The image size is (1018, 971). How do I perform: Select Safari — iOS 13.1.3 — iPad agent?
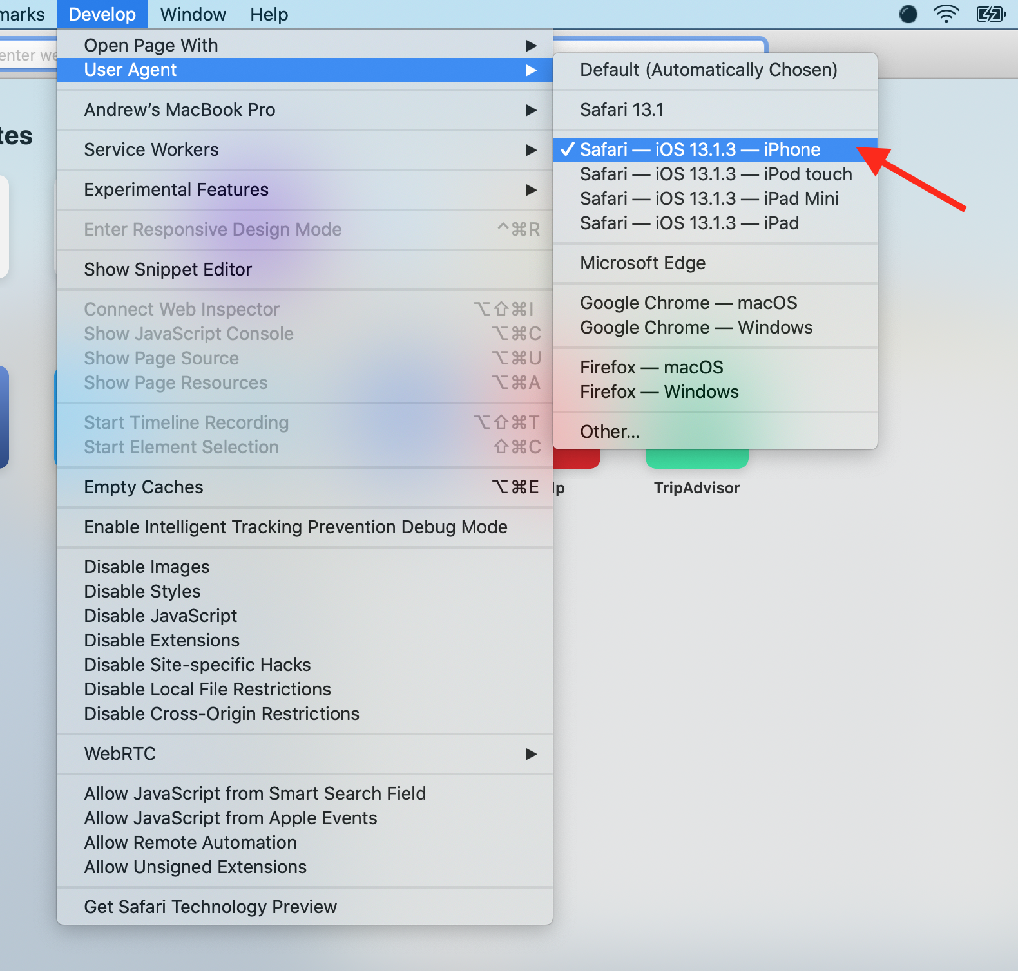click(x=715, y=223)
